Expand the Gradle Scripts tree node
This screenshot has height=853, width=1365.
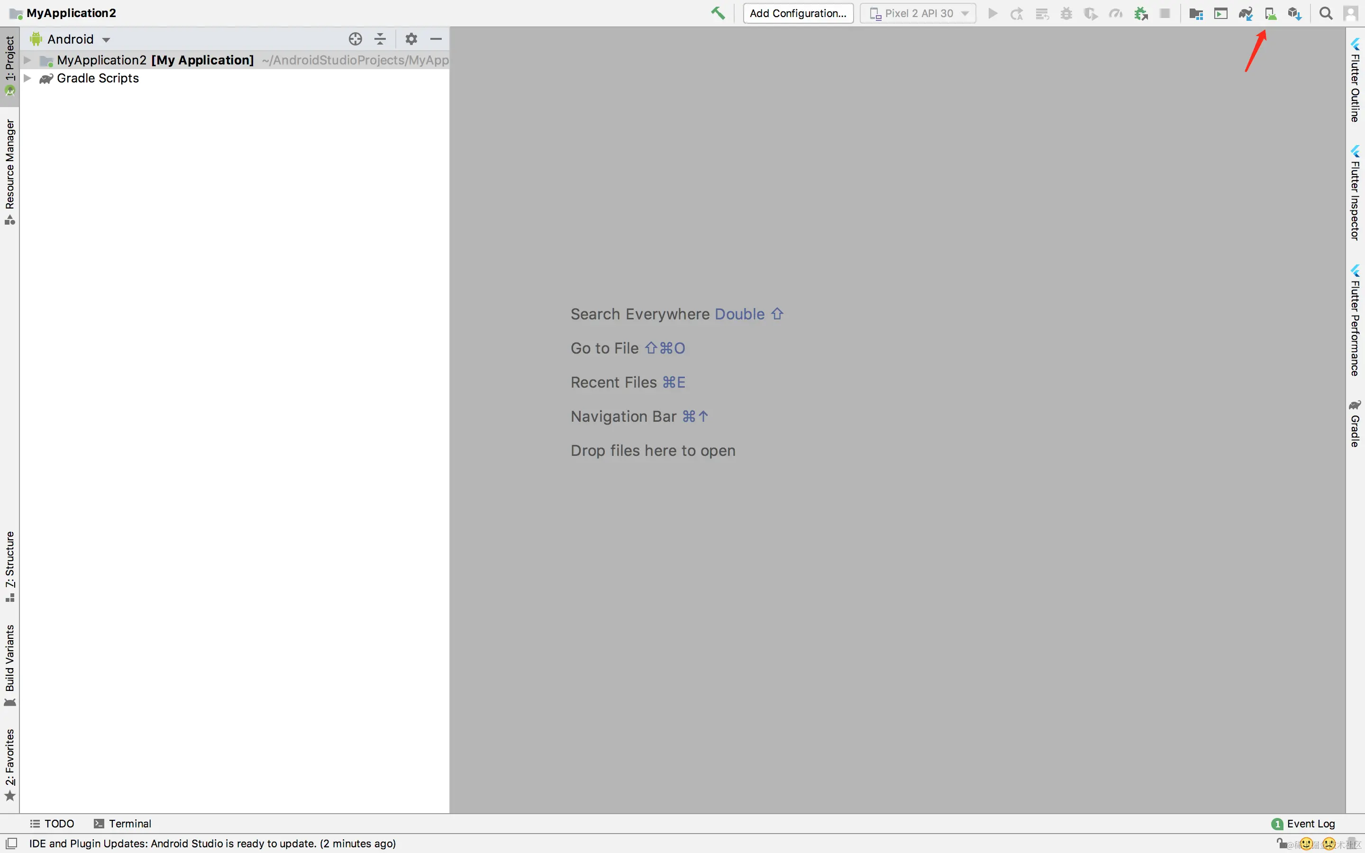point(27,78)
